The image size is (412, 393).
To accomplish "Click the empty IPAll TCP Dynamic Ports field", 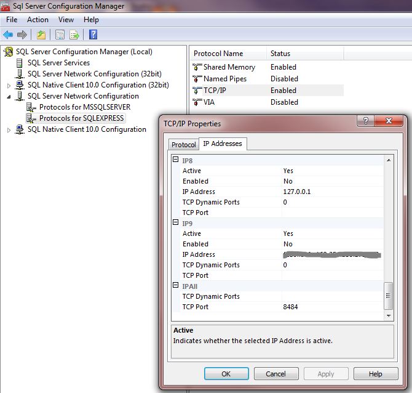I will point(333,296).
